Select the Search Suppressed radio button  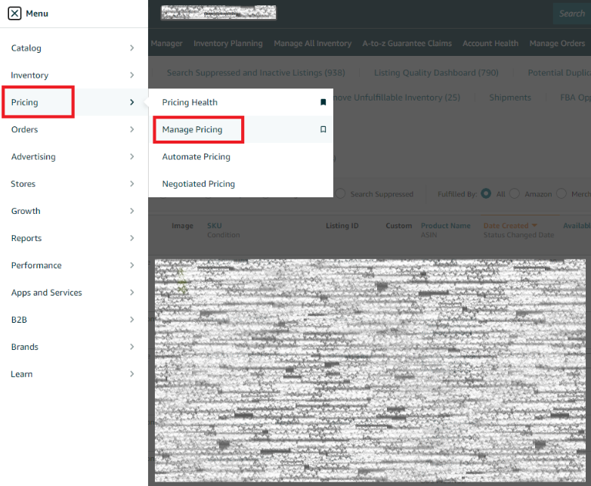pos(340,193)
